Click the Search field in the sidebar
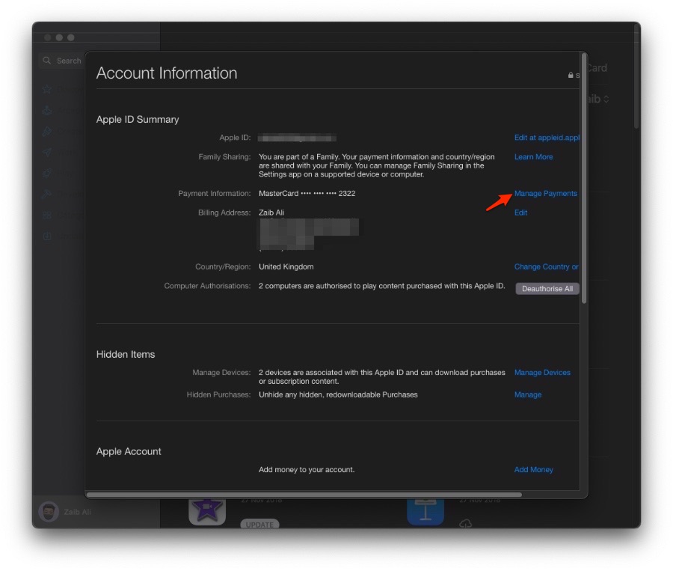Screen dimensions: 673x571 point(61,61)
